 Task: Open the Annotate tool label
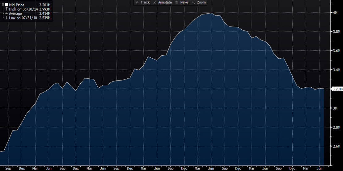click(165, 2)
